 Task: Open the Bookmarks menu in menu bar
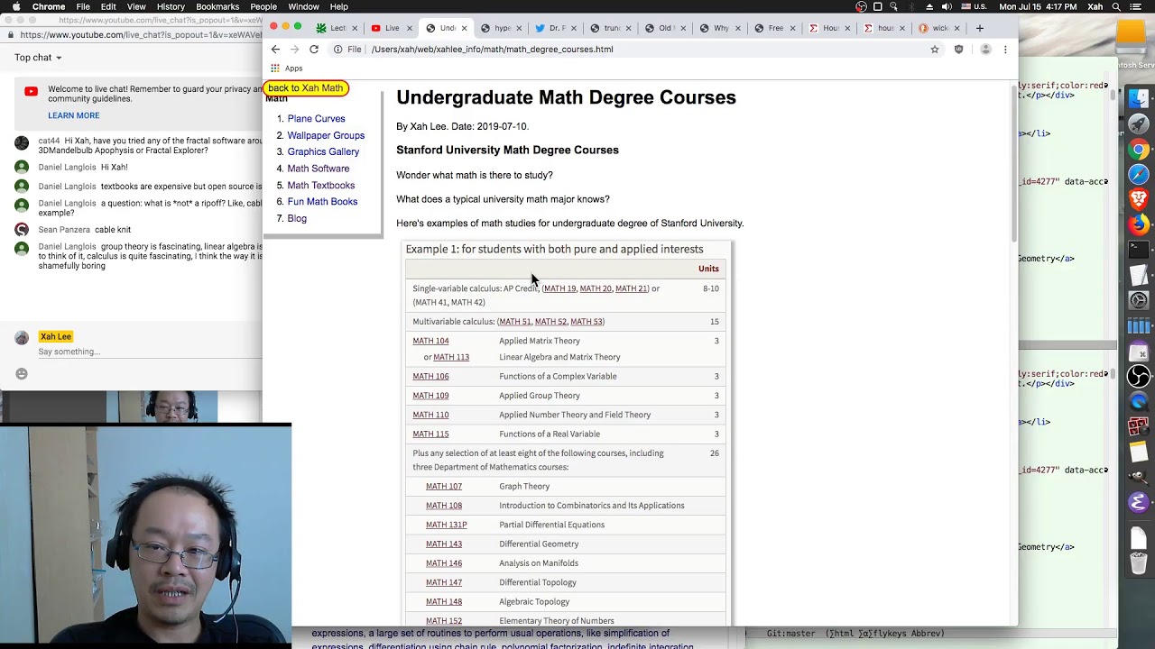(x=217, y=6)
